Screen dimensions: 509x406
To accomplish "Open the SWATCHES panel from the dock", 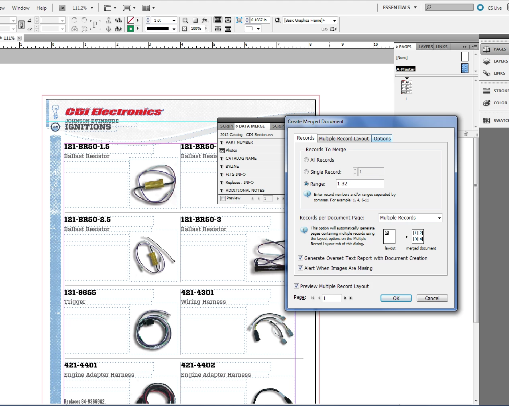I will (495, 120).
